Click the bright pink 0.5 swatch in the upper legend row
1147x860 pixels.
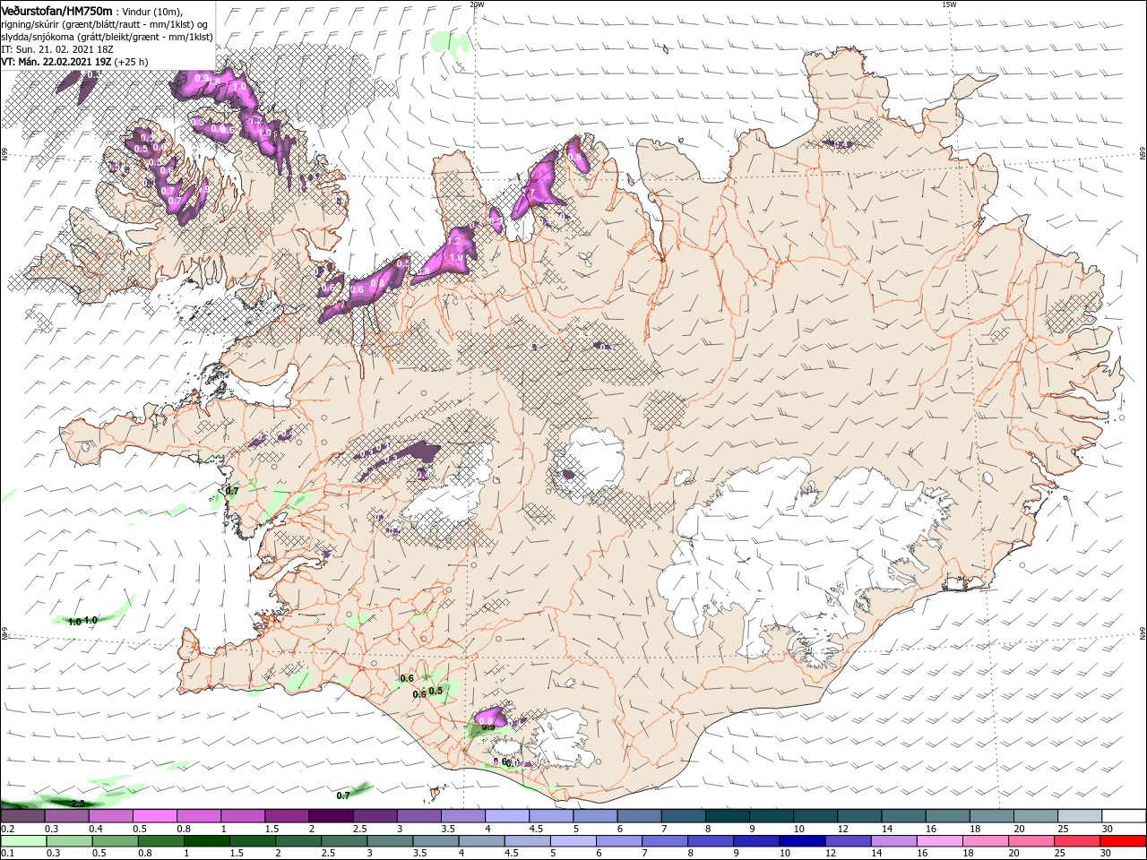click(154, 816)
